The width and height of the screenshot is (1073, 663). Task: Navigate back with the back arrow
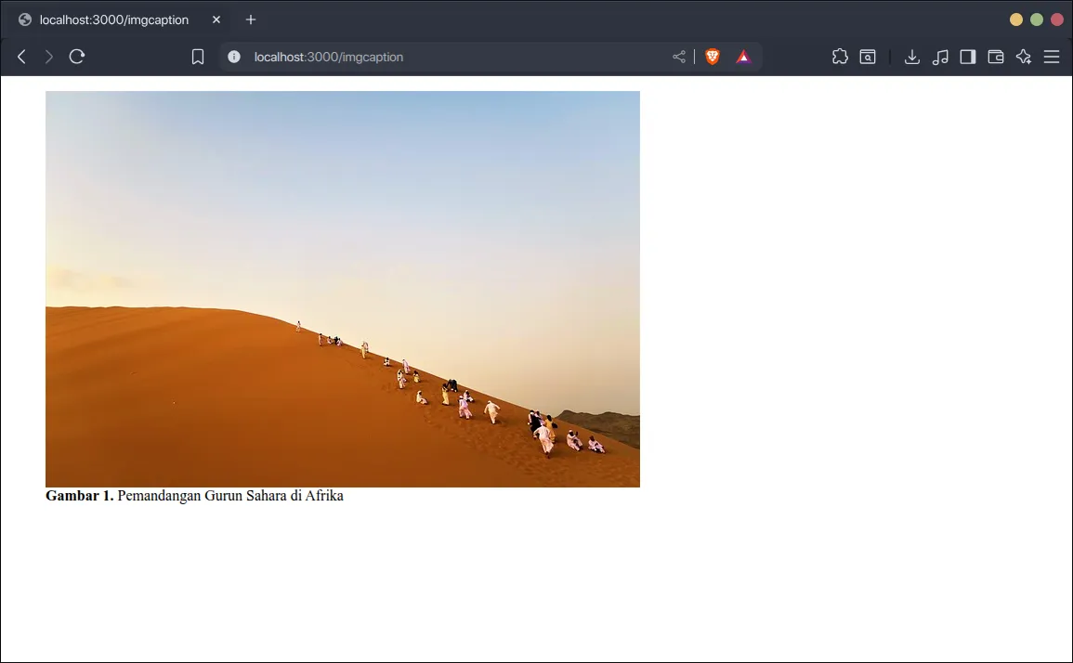(20, 57)
